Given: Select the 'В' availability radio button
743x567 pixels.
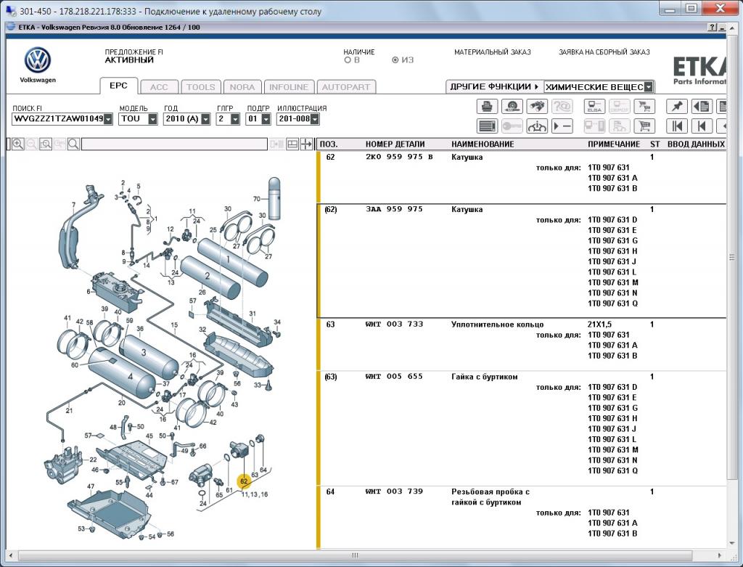Looking at the screenshot, I should pos(348,60).
